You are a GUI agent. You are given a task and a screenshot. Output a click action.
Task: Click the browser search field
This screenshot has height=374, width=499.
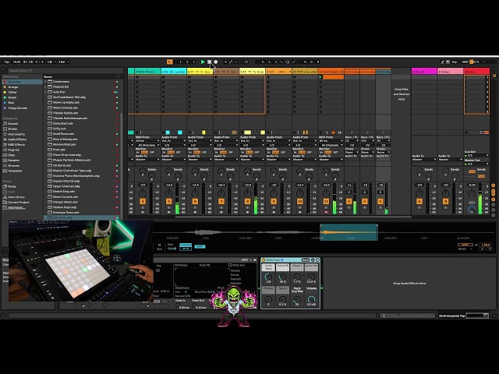(x=64, y=71)
